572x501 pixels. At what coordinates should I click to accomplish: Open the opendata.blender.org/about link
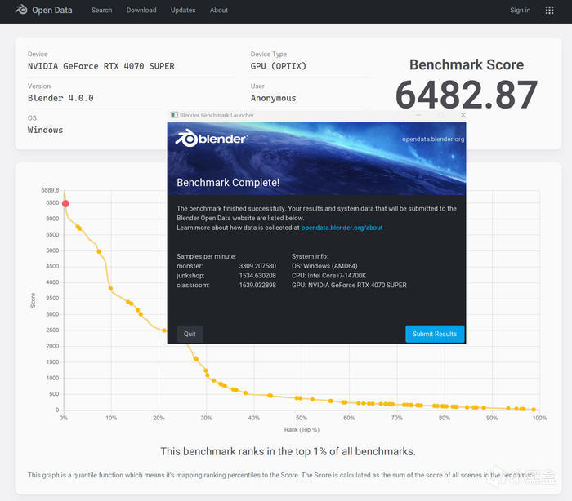(342, 228)
